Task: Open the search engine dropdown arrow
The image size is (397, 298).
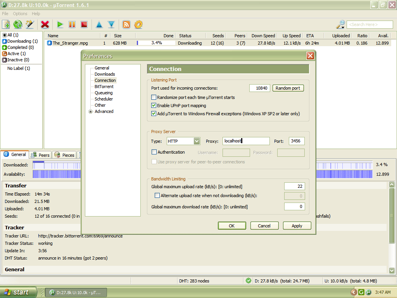Action: (343, 28)
